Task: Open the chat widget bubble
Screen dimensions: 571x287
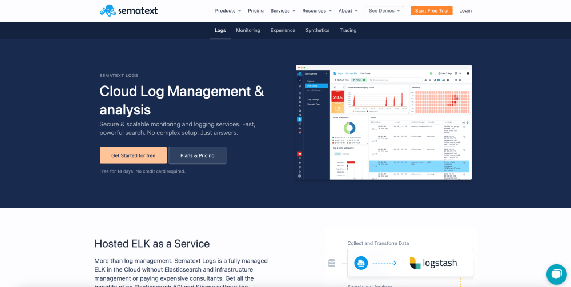Action: click(x=556, y=274)
